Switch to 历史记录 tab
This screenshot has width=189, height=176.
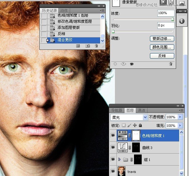(x=49, y=11)
